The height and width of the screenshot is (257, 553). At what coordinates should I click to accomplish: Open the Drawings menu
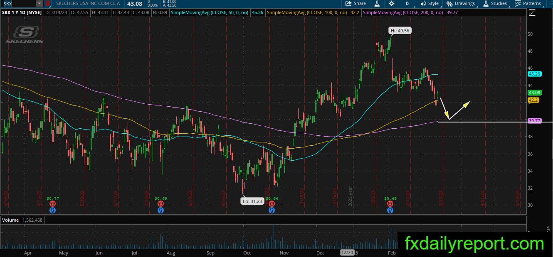(461, 3)
